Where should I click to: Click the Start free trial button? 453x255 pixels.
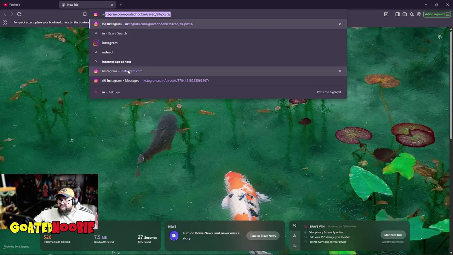click(x=393, y=235)
